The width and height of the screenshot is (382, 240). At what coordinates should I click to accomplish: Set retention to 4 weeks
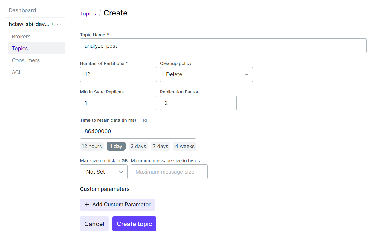click(x=185, y=146)
